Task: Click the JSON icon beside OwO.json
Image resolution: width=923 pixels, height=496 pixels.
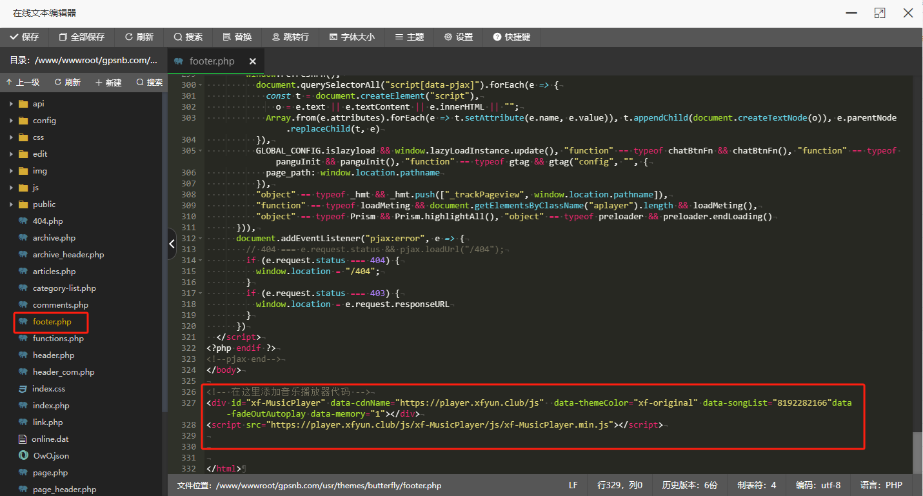Action: (23, 456)
